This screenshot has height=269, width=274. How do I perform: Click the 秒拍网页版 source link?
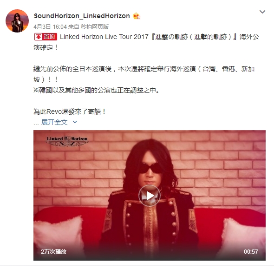(x=95, y=27)
